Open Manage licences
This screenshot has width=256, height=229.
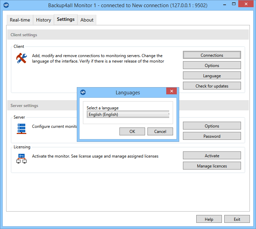click(212, 166)
